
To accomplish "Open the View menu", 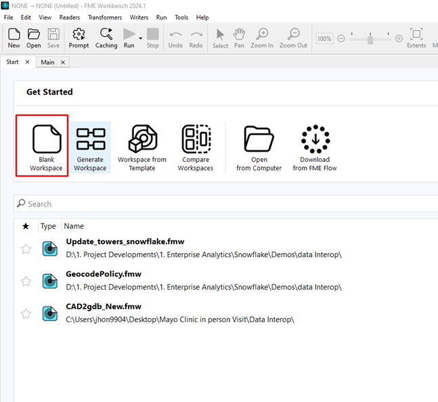I will point(45,18).
